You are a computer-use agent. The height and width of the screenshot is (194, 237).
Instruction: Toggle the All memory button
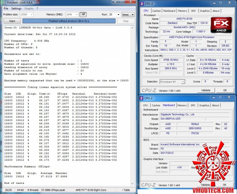83,14
